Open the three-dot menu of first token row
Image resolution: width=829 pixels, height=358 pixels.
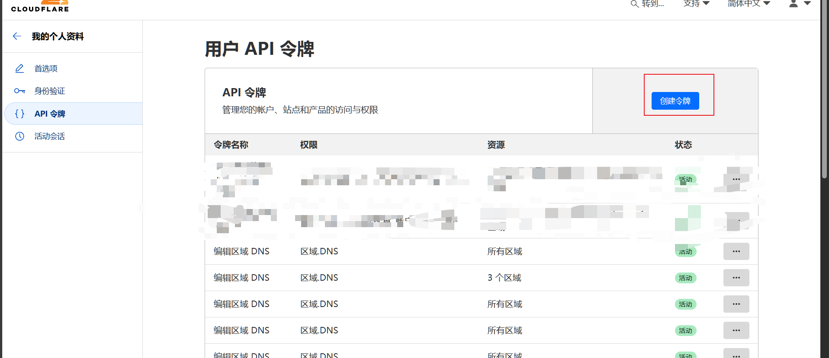coord(736,179)
